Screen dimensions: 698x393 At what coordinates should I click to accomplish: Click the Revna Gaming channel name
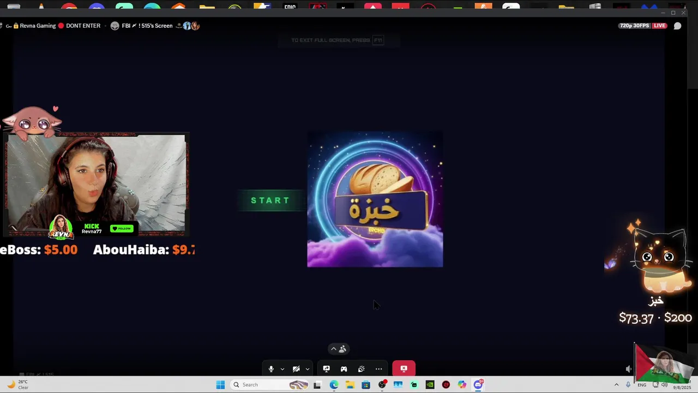(38, 26)
